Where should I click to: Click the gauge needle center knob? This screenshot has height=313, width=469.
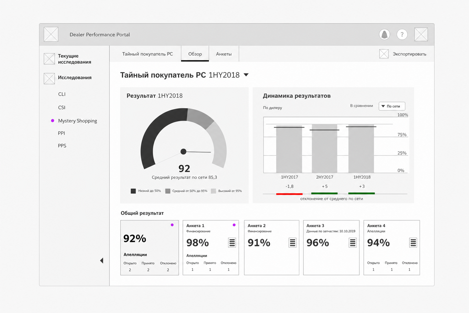[x=184, y=152]
